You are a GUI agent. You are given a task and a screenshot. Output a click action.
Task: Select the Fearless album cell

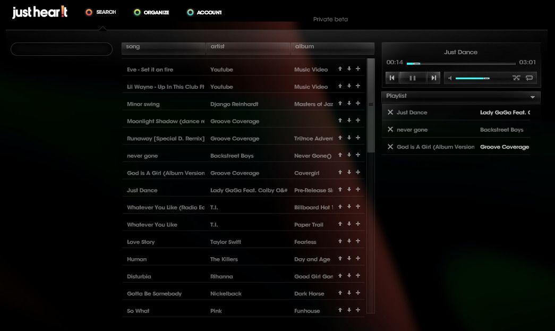305,242
